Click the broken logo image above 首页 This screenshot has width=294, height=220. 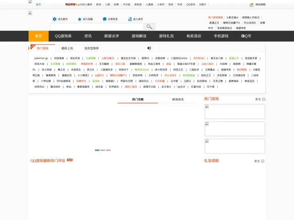[30, 2]
